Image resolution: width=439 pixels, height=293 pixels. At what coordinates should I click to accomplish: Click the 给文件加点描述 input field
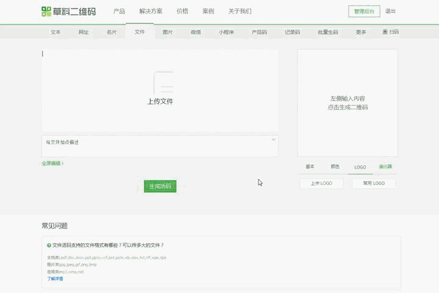click(x=160, y=146)
